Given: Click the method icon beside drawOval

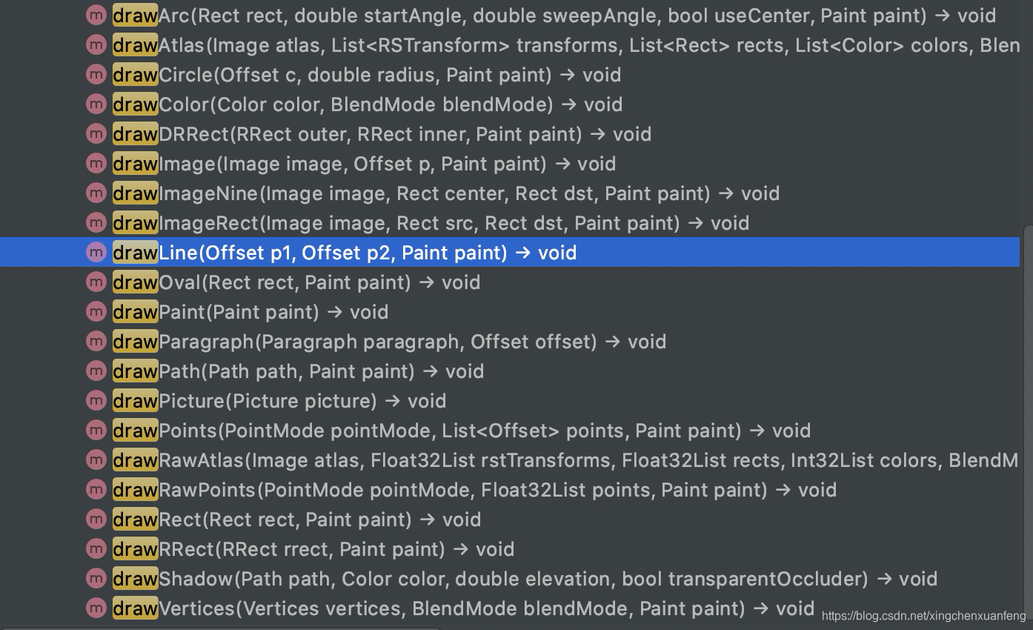Looking at the screenshot, I should [96, 282].
